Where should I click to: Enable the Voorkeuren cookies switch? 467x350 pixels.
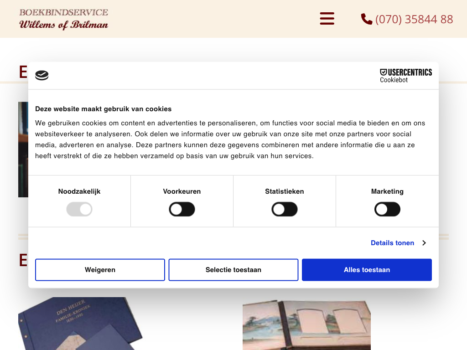tap(182, 209)
